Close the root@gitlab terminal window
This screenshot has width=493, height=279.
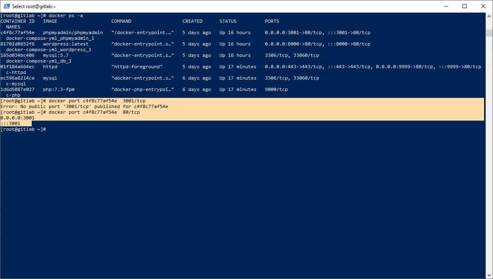click(483, 6)
